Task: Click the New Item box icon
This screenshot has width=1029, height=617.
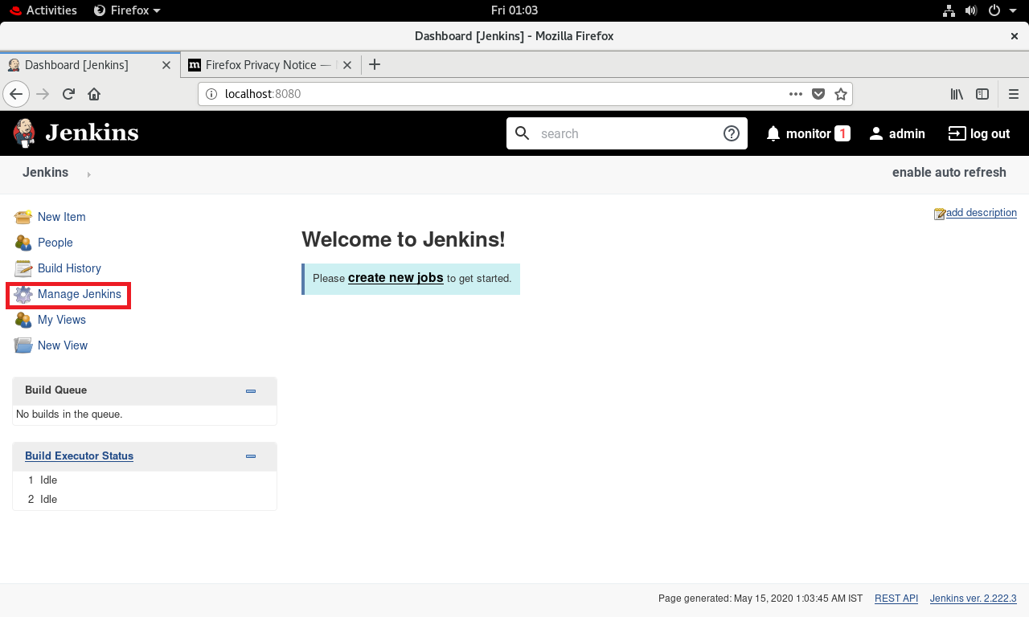Action: point(23,217)
